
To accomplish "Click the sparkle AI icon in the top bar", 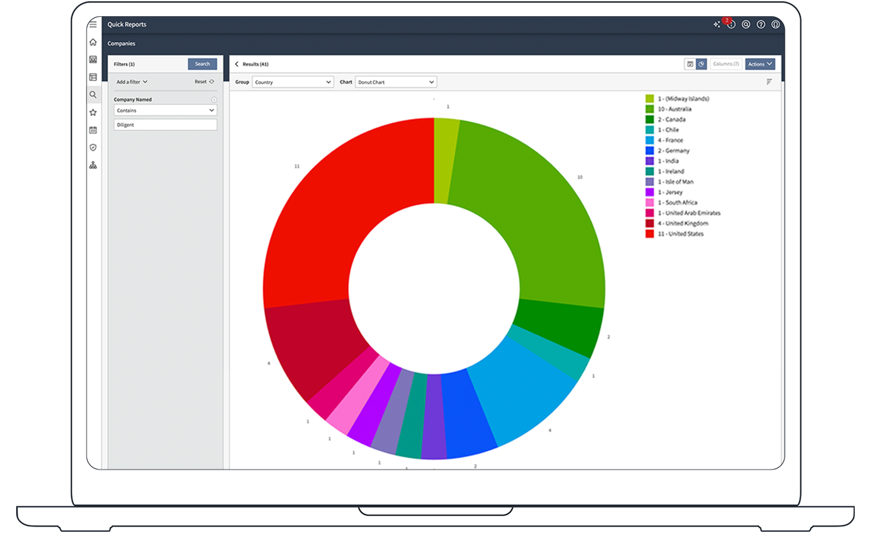I will [716, 25].
